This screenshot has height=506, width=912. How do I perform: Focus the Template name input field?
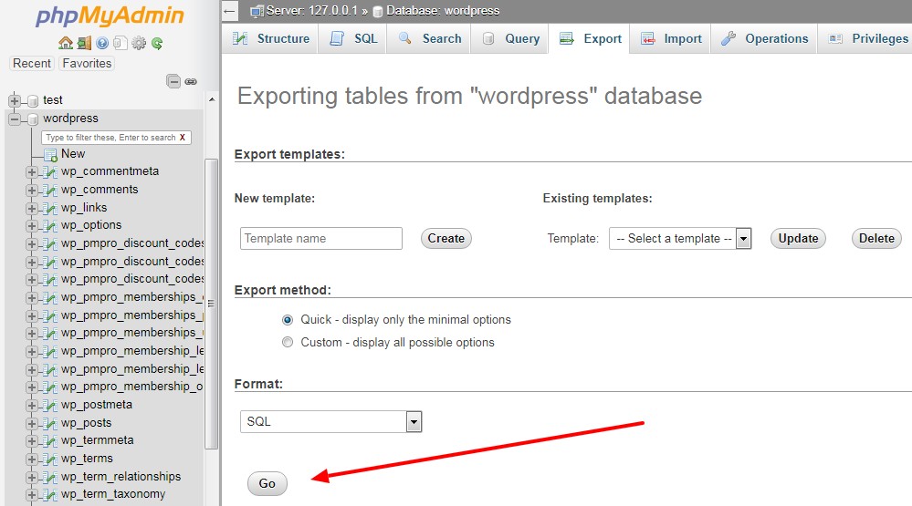(x=321, y=238)
